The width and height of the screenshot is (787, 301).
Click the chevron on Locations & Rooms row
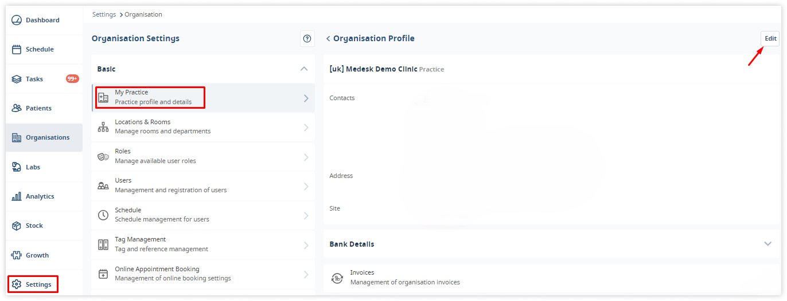[306, 128]
